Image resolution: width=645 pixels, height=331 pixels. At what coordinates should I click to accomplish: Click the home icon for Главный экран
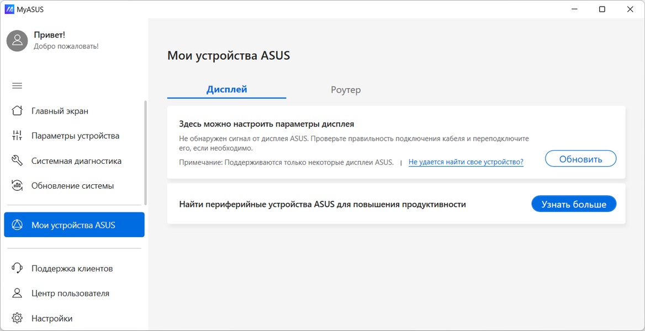17,111
